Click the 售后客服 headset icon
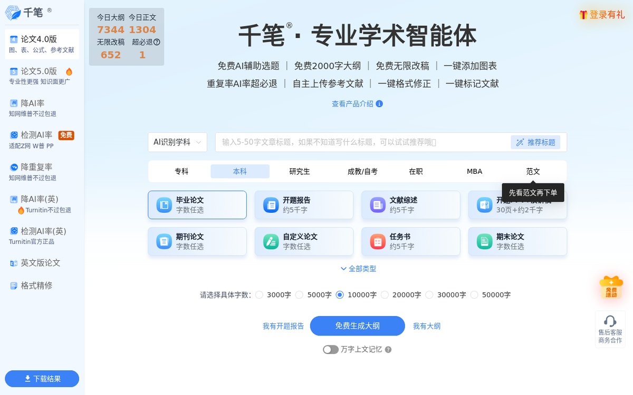 click(610, 321)
